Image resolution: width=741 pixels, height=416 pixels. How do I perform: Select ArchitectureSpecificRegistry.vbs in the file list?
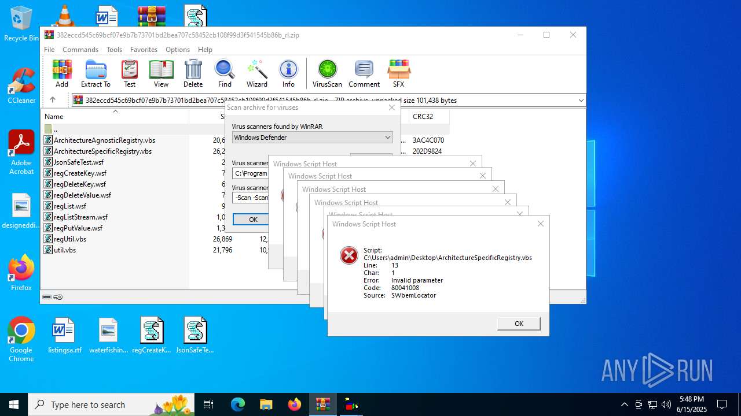click(x=102, y=151)
